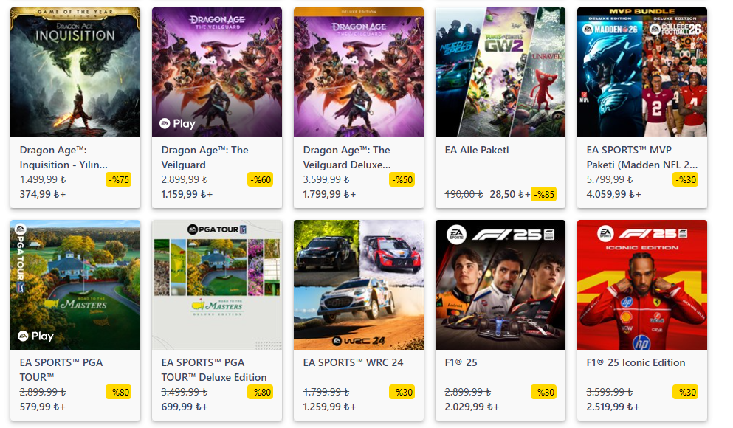Click the Dragon Age: The Veilguard title

coord(205,157)
